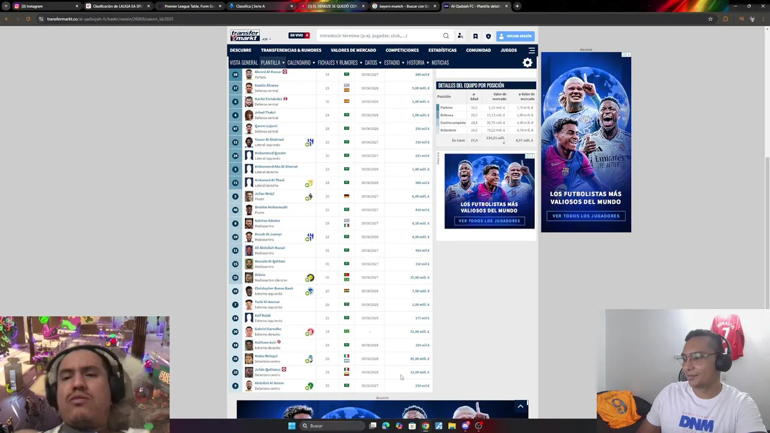Image resolution: width=770 pixels, height=433 pixels.
Task: Click Gabriel Carvalho's transfer club icon
Action: coord(309,331)
